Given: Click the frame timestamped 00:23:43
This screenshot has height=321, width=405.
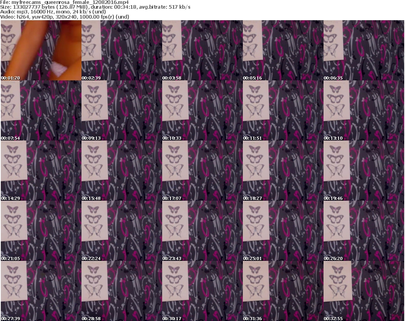Looking at the screenshot, I should pyautogui.click(x=202, y=230).
